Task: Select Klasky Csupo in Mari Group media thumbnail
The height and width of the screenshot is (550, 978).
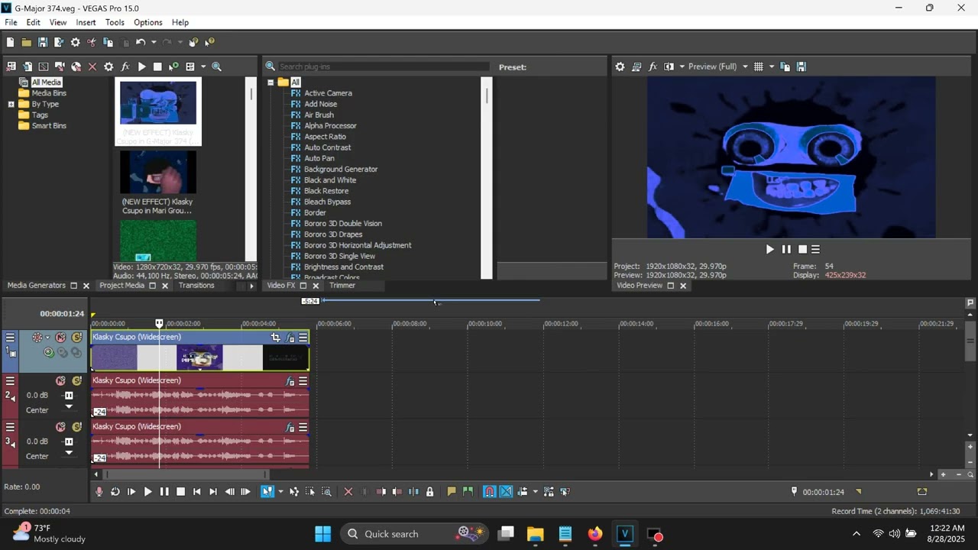Action: [x=158, y=171]
